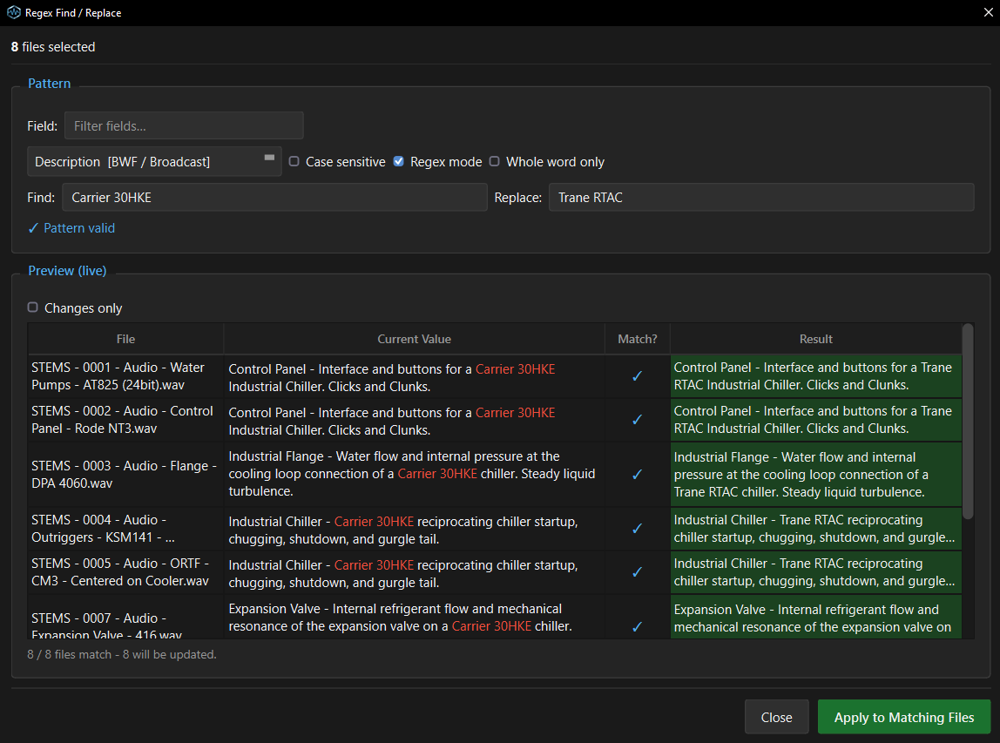Click the Industrial Flange current value cell
This screenshot has width=1000, height=743.
point(414,475)
